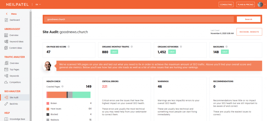Open Backlinks under SEO Analyzer
Viewport: 267px width, 121px height.
14,104
